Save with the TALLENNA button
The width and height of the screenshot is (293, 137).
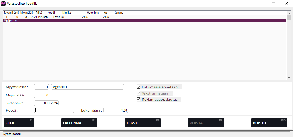point(79,123)
